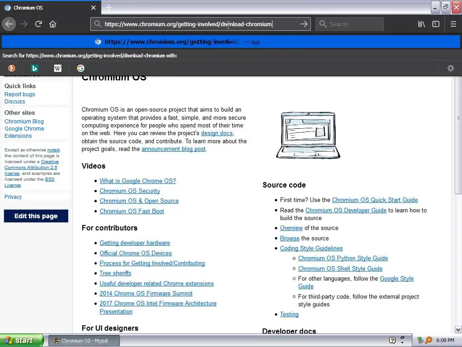The height and width of the screenshot is (347, 462).
Task: Open Getting developer hardware link
Action: [134, 243]
